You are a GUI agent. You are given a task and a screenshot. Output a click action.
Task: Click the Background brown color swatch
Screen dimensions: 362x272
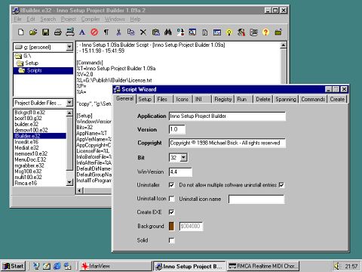[172, 226]
